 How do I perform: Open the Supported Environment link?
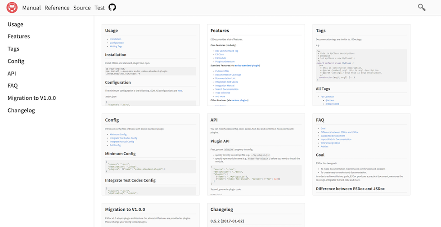click(333, 136)
